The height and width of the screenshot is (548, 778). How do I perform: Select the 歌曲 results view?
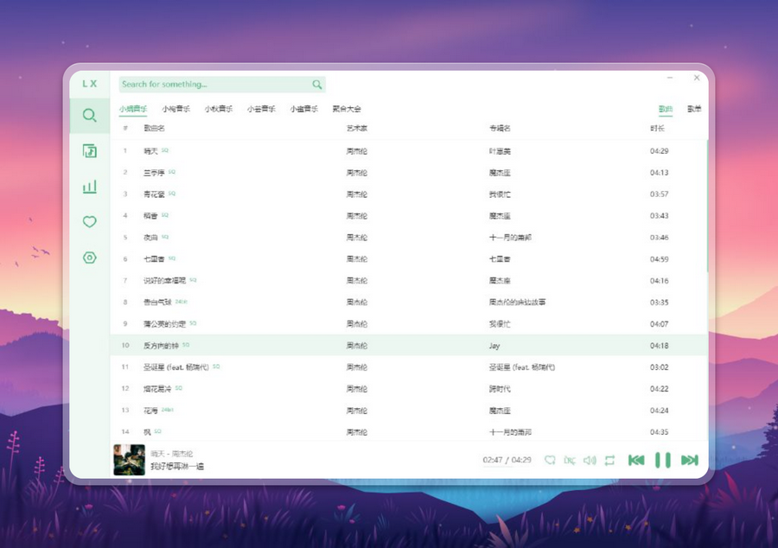pos(665,109)
